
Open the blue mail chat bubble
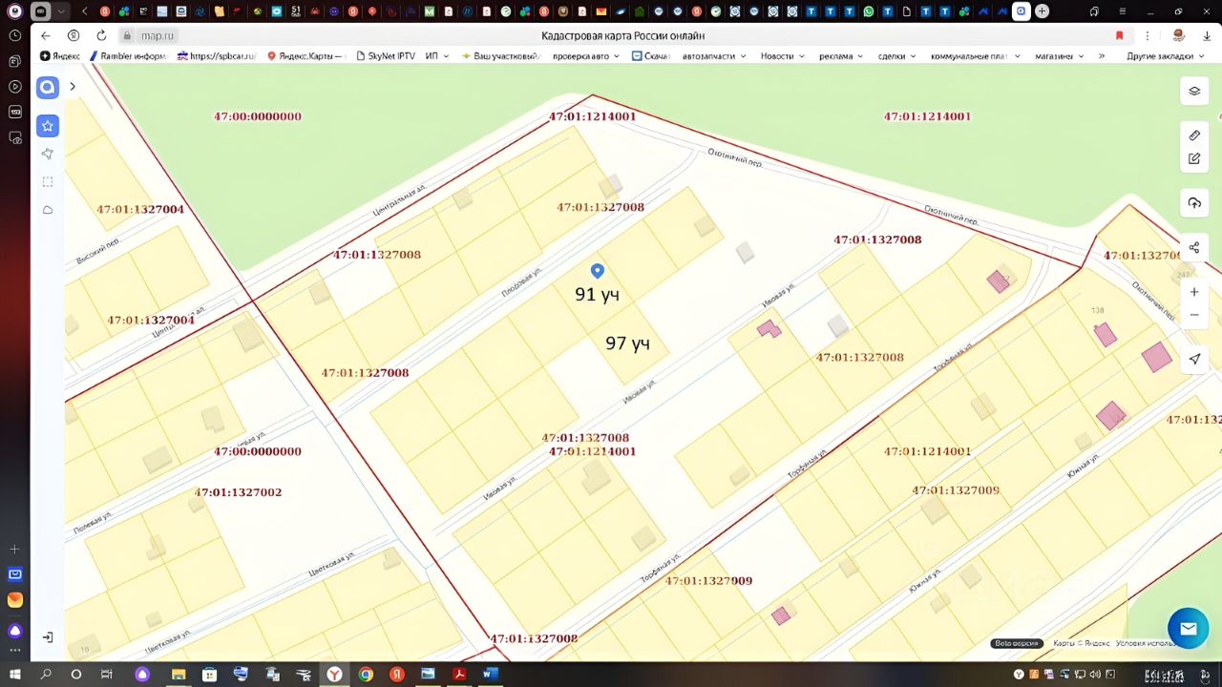click(x=1189, y=629)
